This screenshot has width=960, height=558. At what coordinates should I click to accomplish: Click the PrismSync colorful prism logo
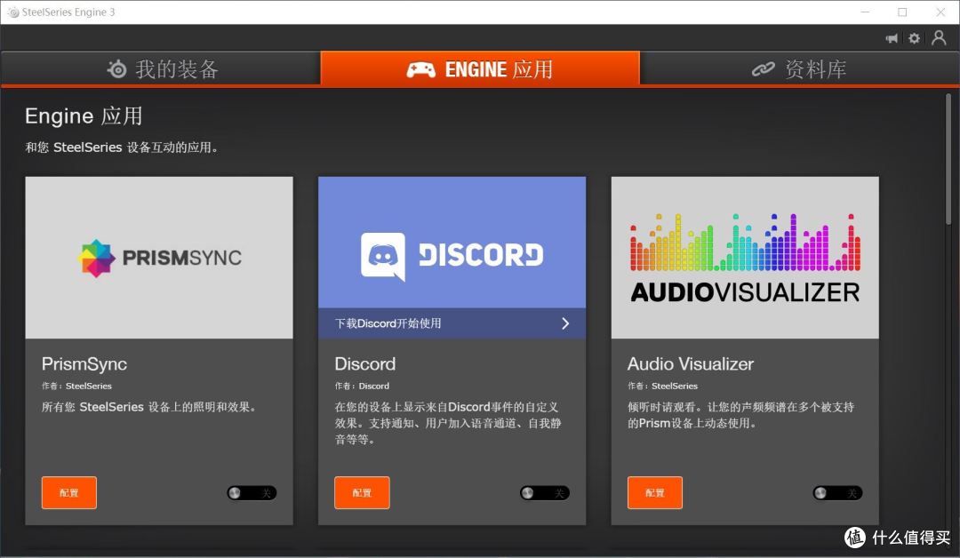click(x=97, y=258)
